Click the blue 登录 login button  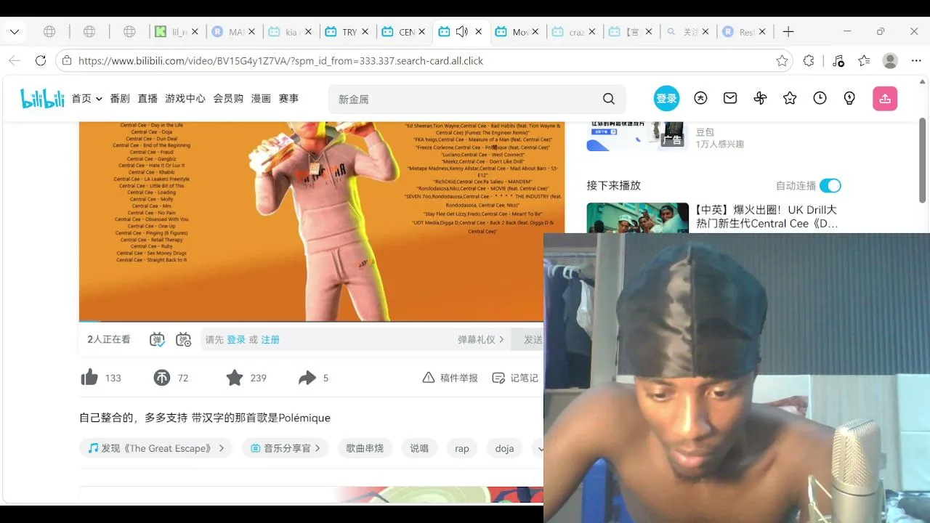tap(666, 98)
